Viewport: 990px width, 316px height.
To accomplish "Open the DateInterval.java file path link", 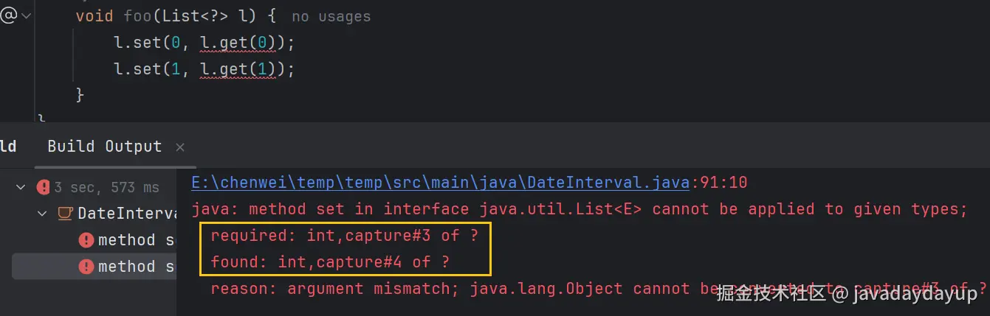I will (440, 182).
